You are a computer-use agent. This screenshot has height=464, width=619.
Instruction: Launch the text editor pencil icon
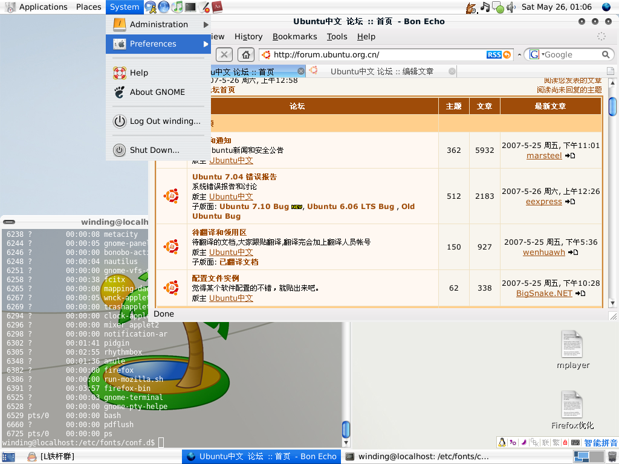[204, 7]
